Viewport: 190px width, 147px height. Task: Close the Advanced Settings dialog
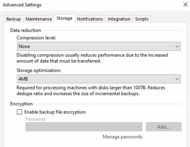pos(185,5)
